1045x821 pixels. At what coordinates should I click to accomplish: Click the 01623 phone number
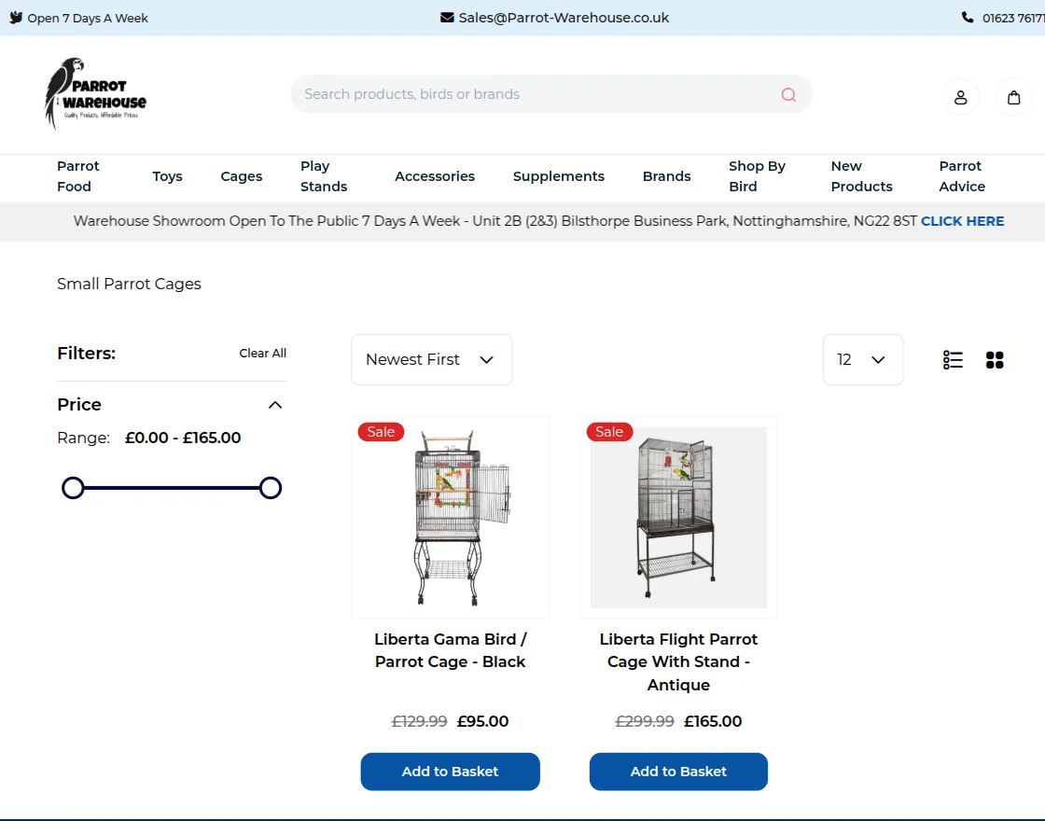click(1013, 18)
